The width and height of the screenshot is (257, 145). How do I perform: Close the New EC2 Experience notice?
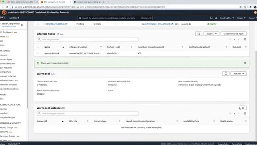22,25
